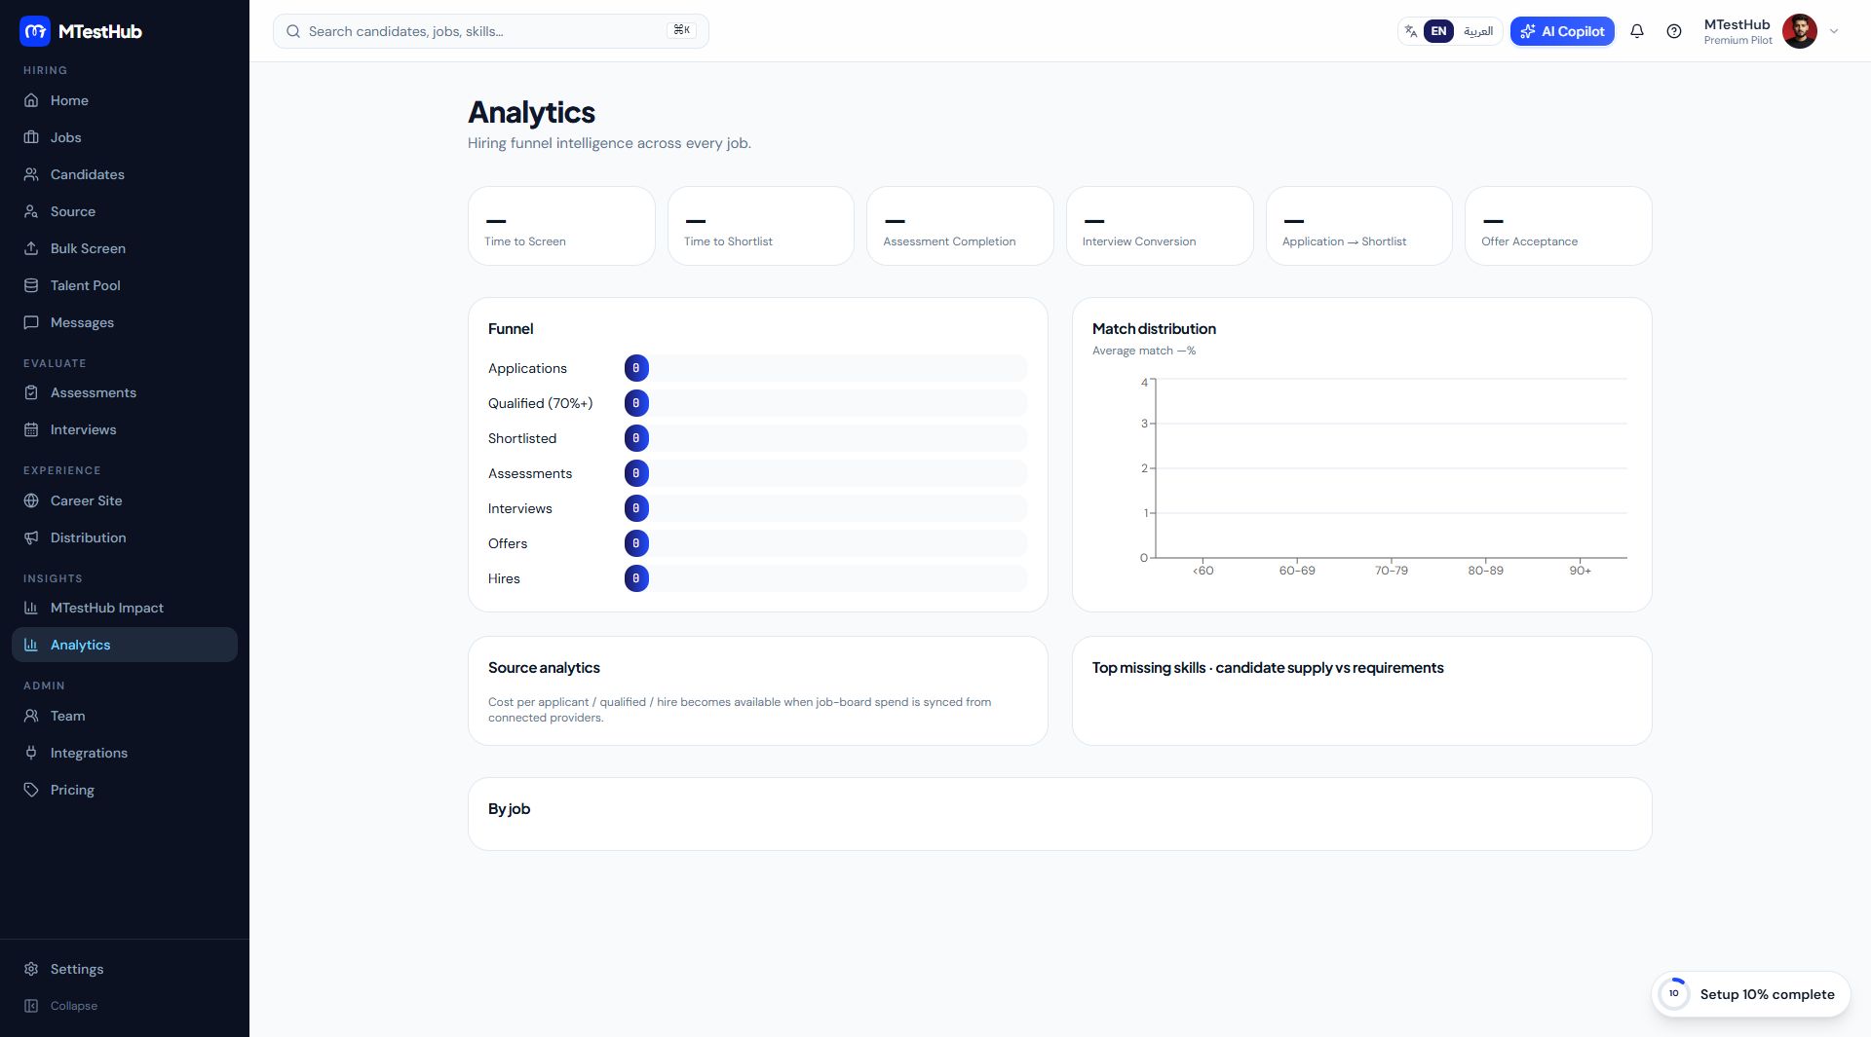
Task: Expand the account menu chevron
Action: (1834, 31)
